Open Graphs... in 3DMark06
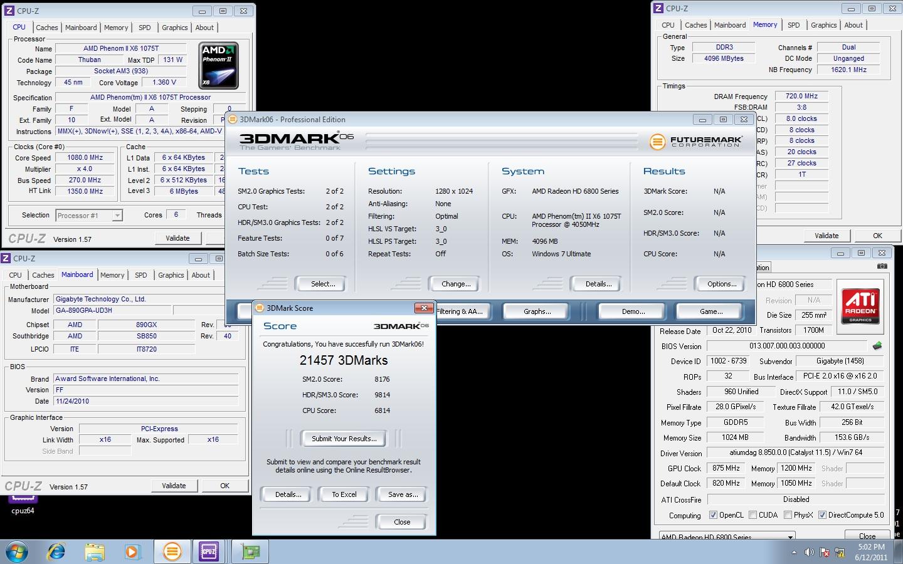The height and width of the screenshot is (564, 903). click(x=537, y=311)
